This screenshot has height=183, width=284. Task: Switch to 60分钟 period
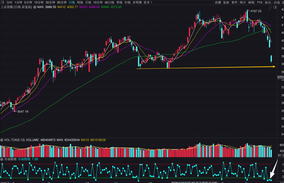[62, 2]
